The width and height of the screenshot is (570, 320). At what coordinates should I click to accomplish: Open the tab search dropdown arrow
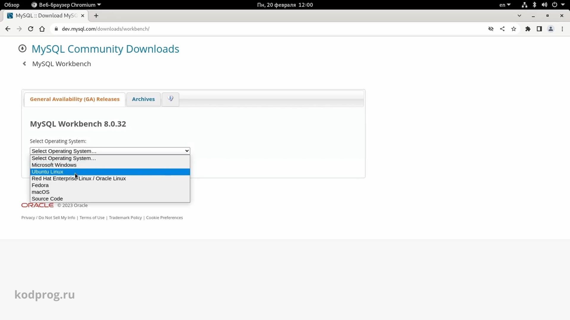tap(519, 15)
